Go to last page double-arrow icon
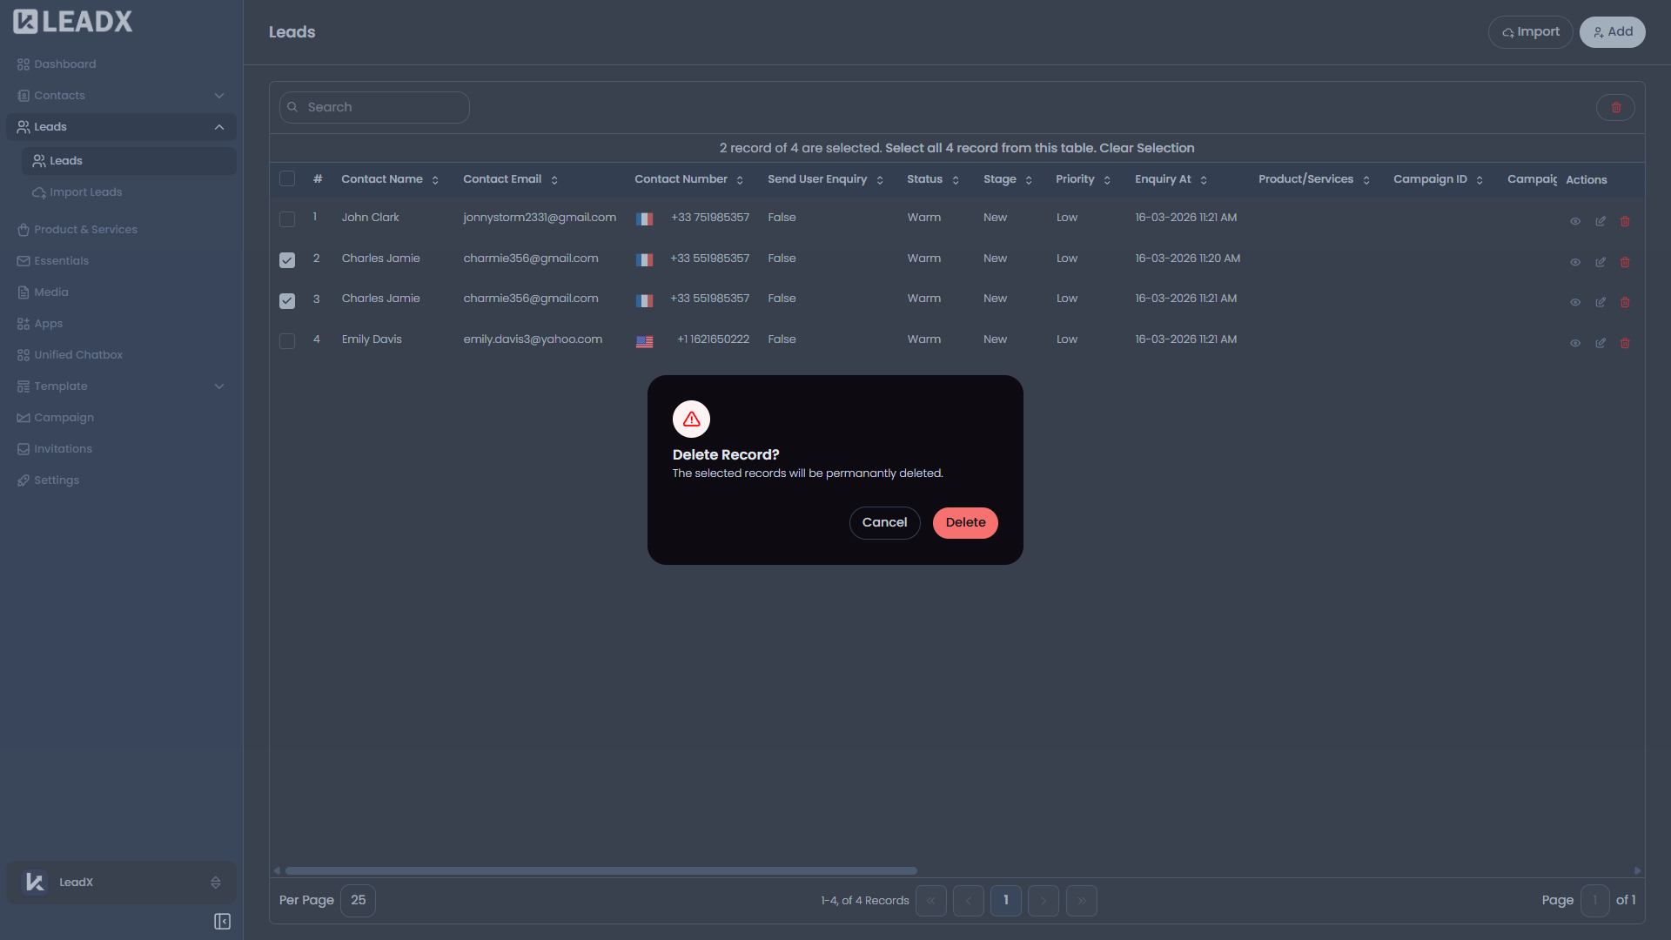The height and width of the screenshot is (940, 1671). (1081, 901)
